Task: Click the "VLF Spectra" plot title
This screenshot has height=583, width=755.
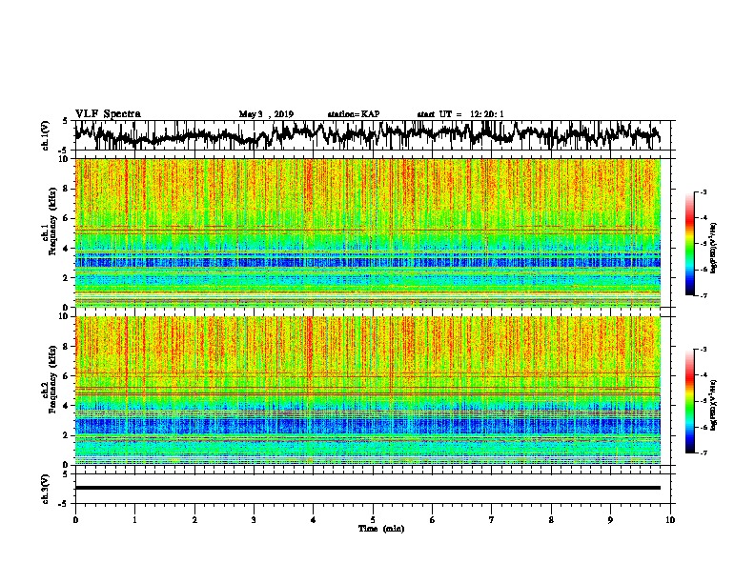Action: coord(108,114)
